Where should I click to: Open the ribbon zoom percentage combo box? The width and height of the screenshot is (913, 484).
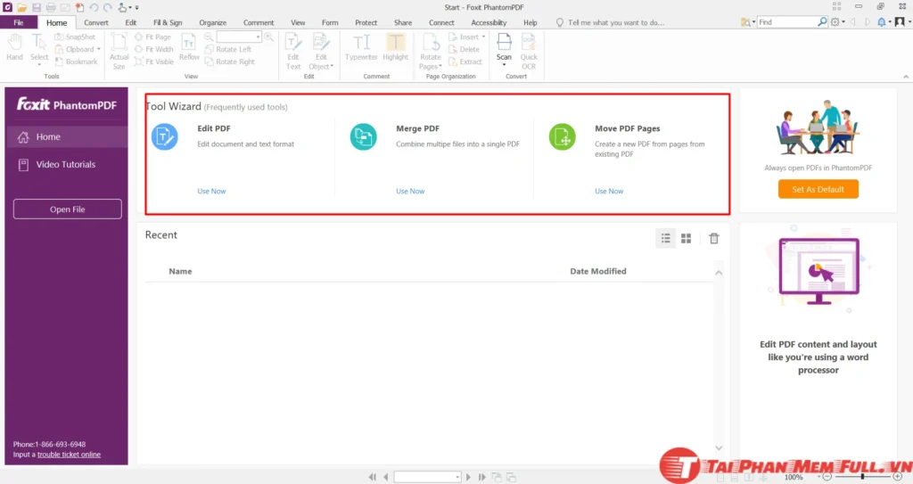(239, 37)
